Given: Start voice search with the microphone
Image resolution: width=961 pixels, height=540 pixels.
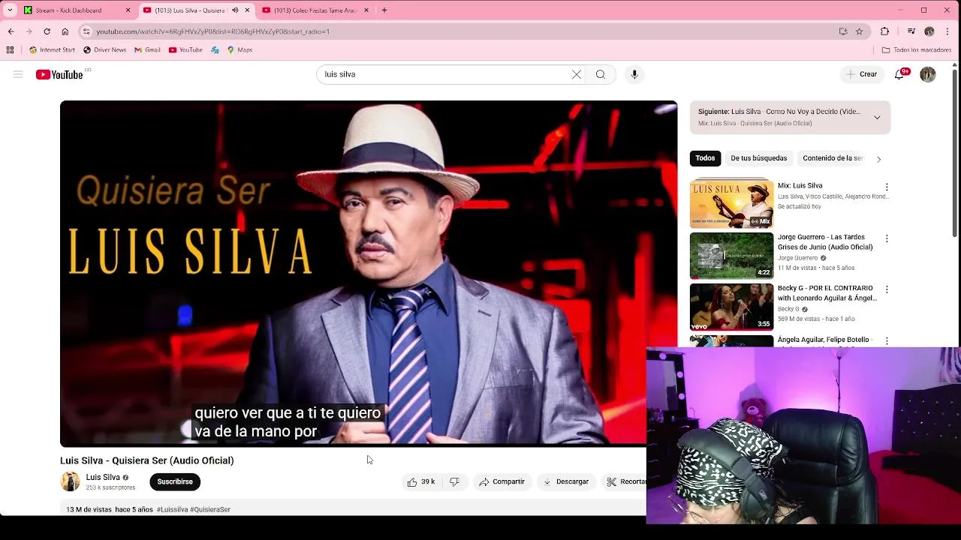Looking at the screenshot, I should pyautogui.click(x=634, y=74).
